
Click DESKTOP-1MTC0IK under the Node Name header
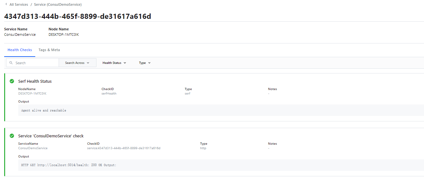click(x=63, y=34)
